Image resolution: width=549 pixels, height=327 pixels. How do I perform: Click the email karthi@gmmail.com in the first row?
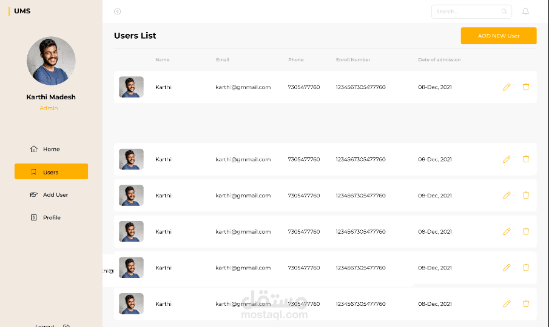click(x=243, y=87)
